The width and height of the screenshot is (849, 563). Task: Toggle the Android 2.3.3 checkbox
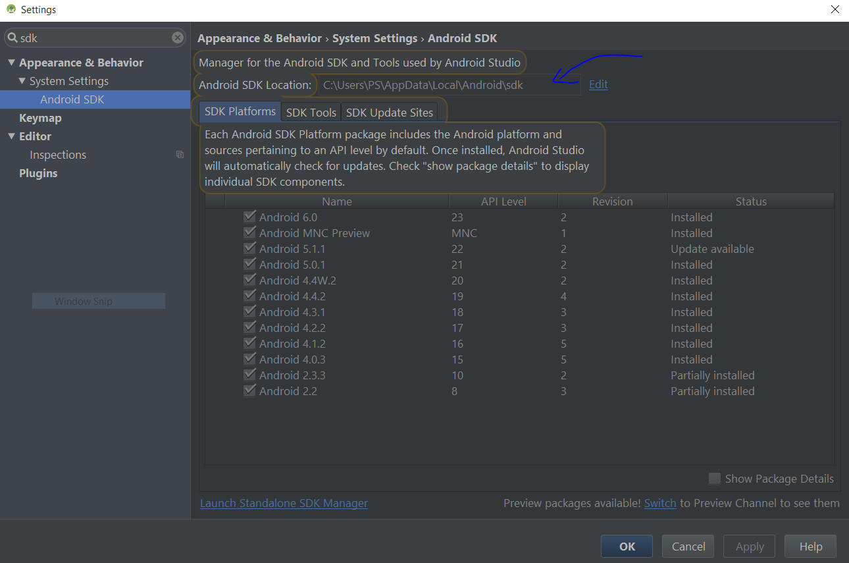click(249, 375)
